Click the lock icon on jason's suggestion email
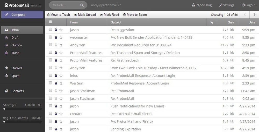Viewport: 259px width, 132px height. (56, 30)
